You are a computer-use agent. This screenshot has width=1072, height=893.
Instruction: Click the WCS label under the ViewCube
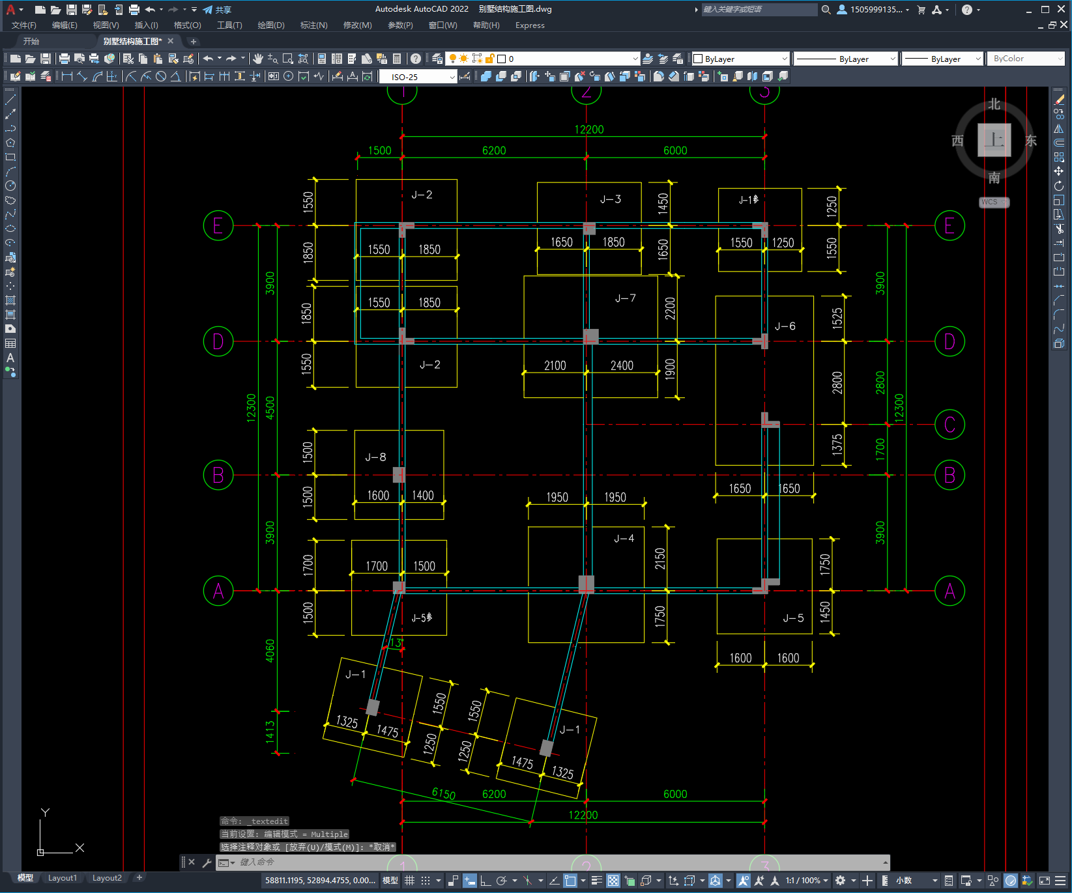tap(994, 202)
